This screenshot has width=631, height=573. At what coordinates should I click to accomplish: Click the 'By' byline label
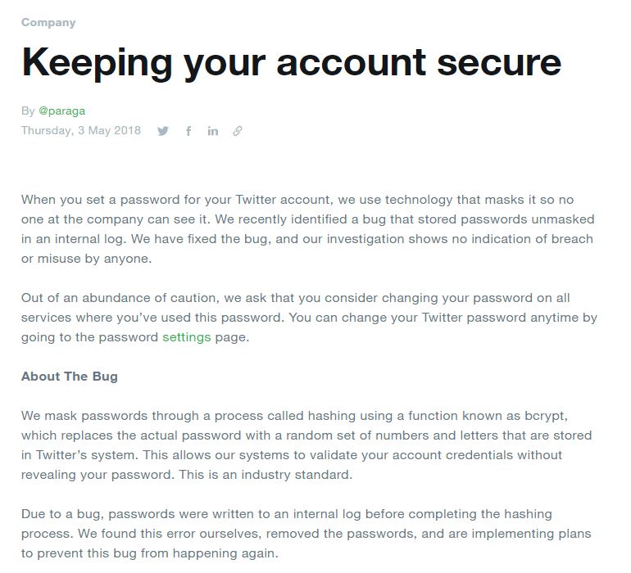(28, 111)
